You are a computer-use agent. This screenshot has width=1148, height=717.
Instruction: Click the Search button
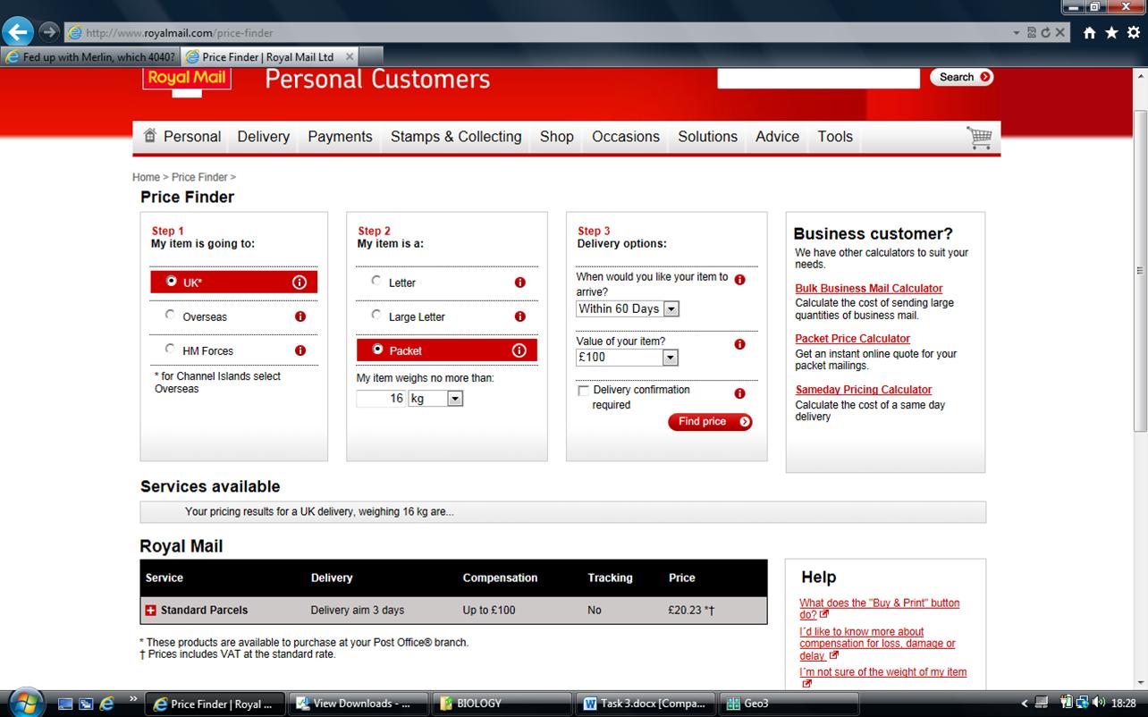pyautogui.click(x=962, y=77)
